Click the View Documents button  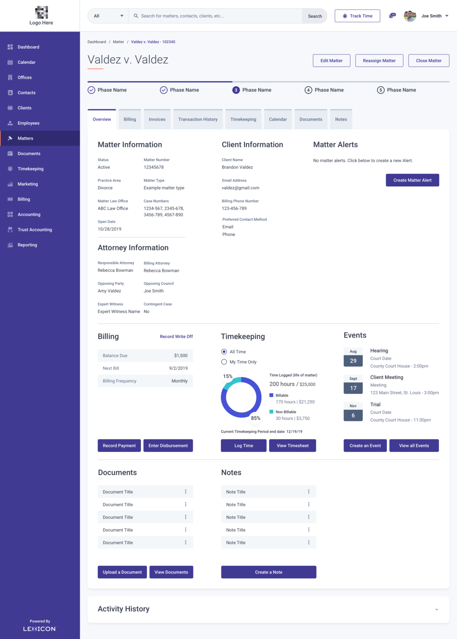point(171,572)
